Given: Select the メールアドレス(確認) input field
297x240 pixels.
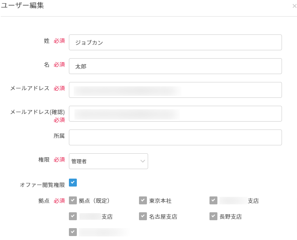Looking at the screenshot, I should pos(175,114).
